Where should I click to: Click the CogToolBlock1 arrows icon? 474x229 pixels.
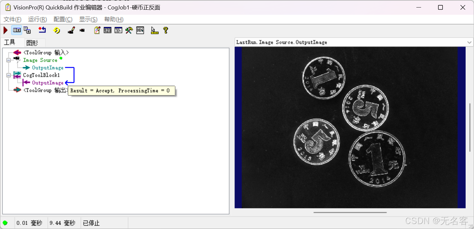17,75
